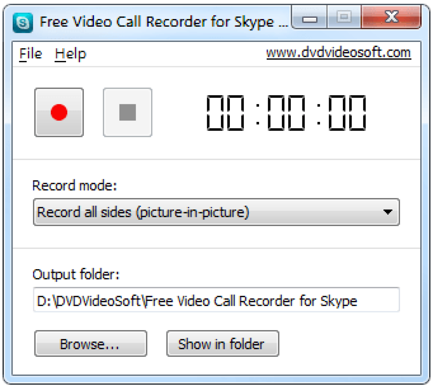Click the first colon separator in the timer

(x=257, y=113)
